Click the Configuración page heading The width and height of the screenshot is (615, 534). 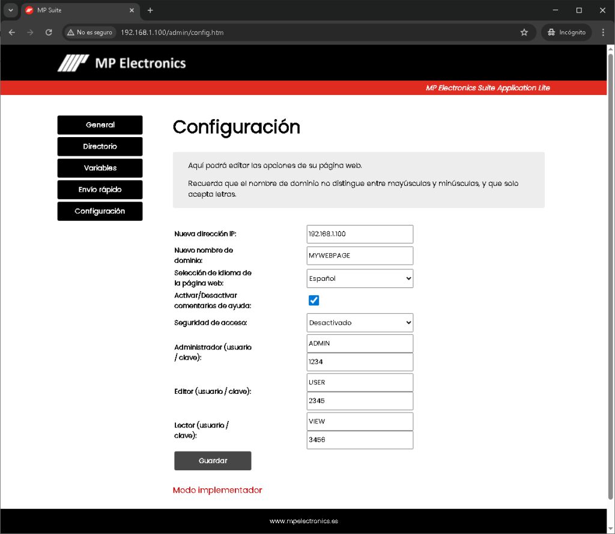coord(237,127)
